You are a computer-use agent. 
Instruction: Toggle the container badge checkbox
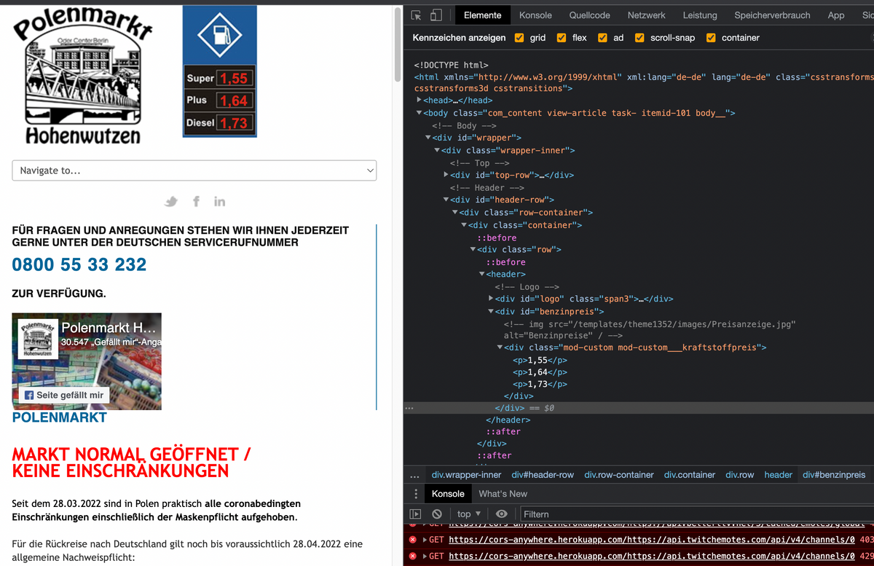click(x=711, y=38)
